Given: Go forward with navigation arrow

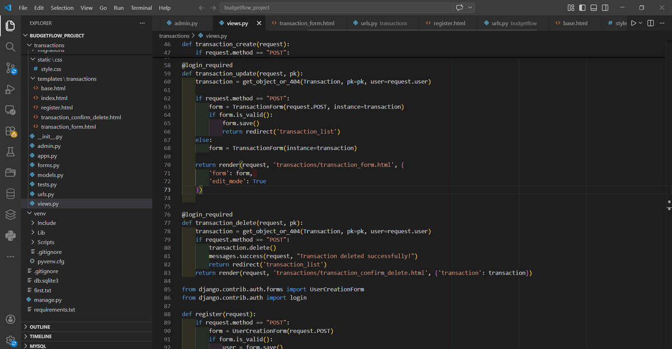Looking at the screenshot, I should pyautogui.click(x=213, y=8).
